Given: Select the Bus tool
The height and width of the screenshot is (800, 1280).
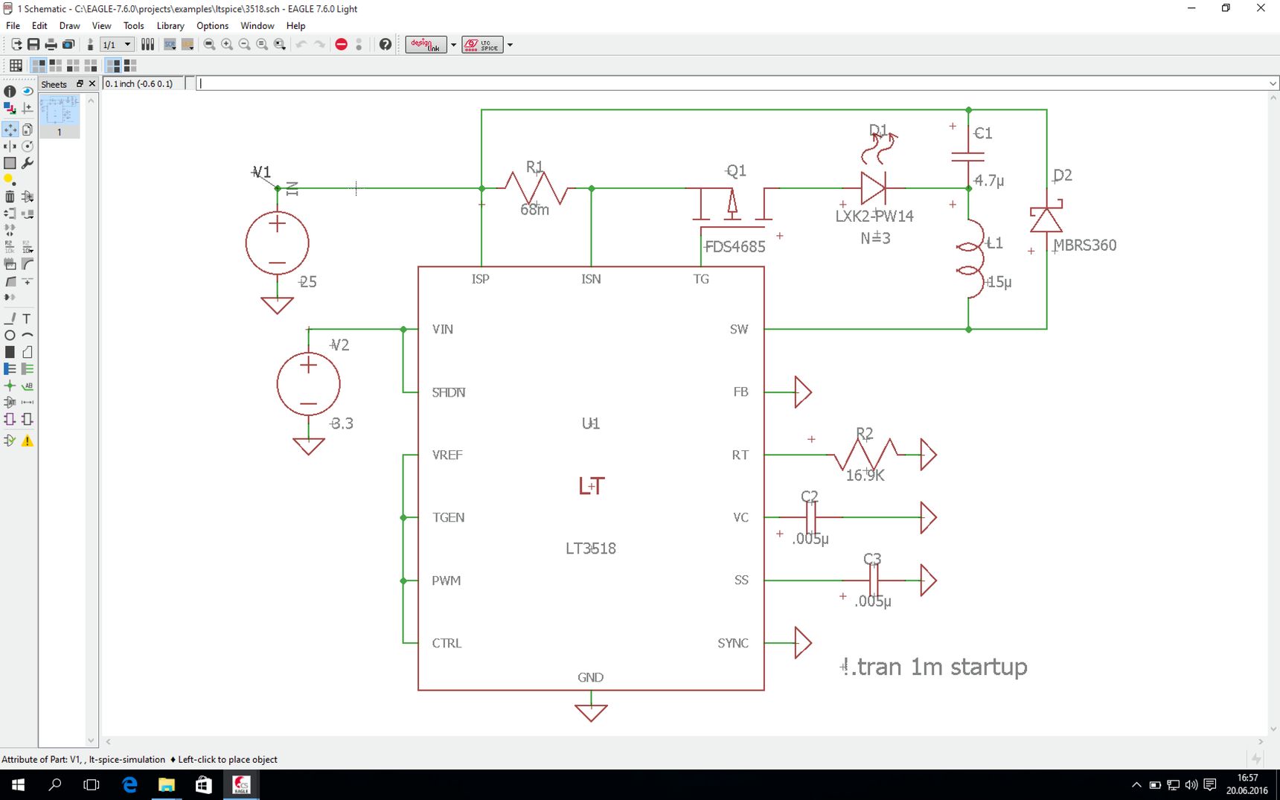Looking at the screenshot, I should tap(10, 369).
